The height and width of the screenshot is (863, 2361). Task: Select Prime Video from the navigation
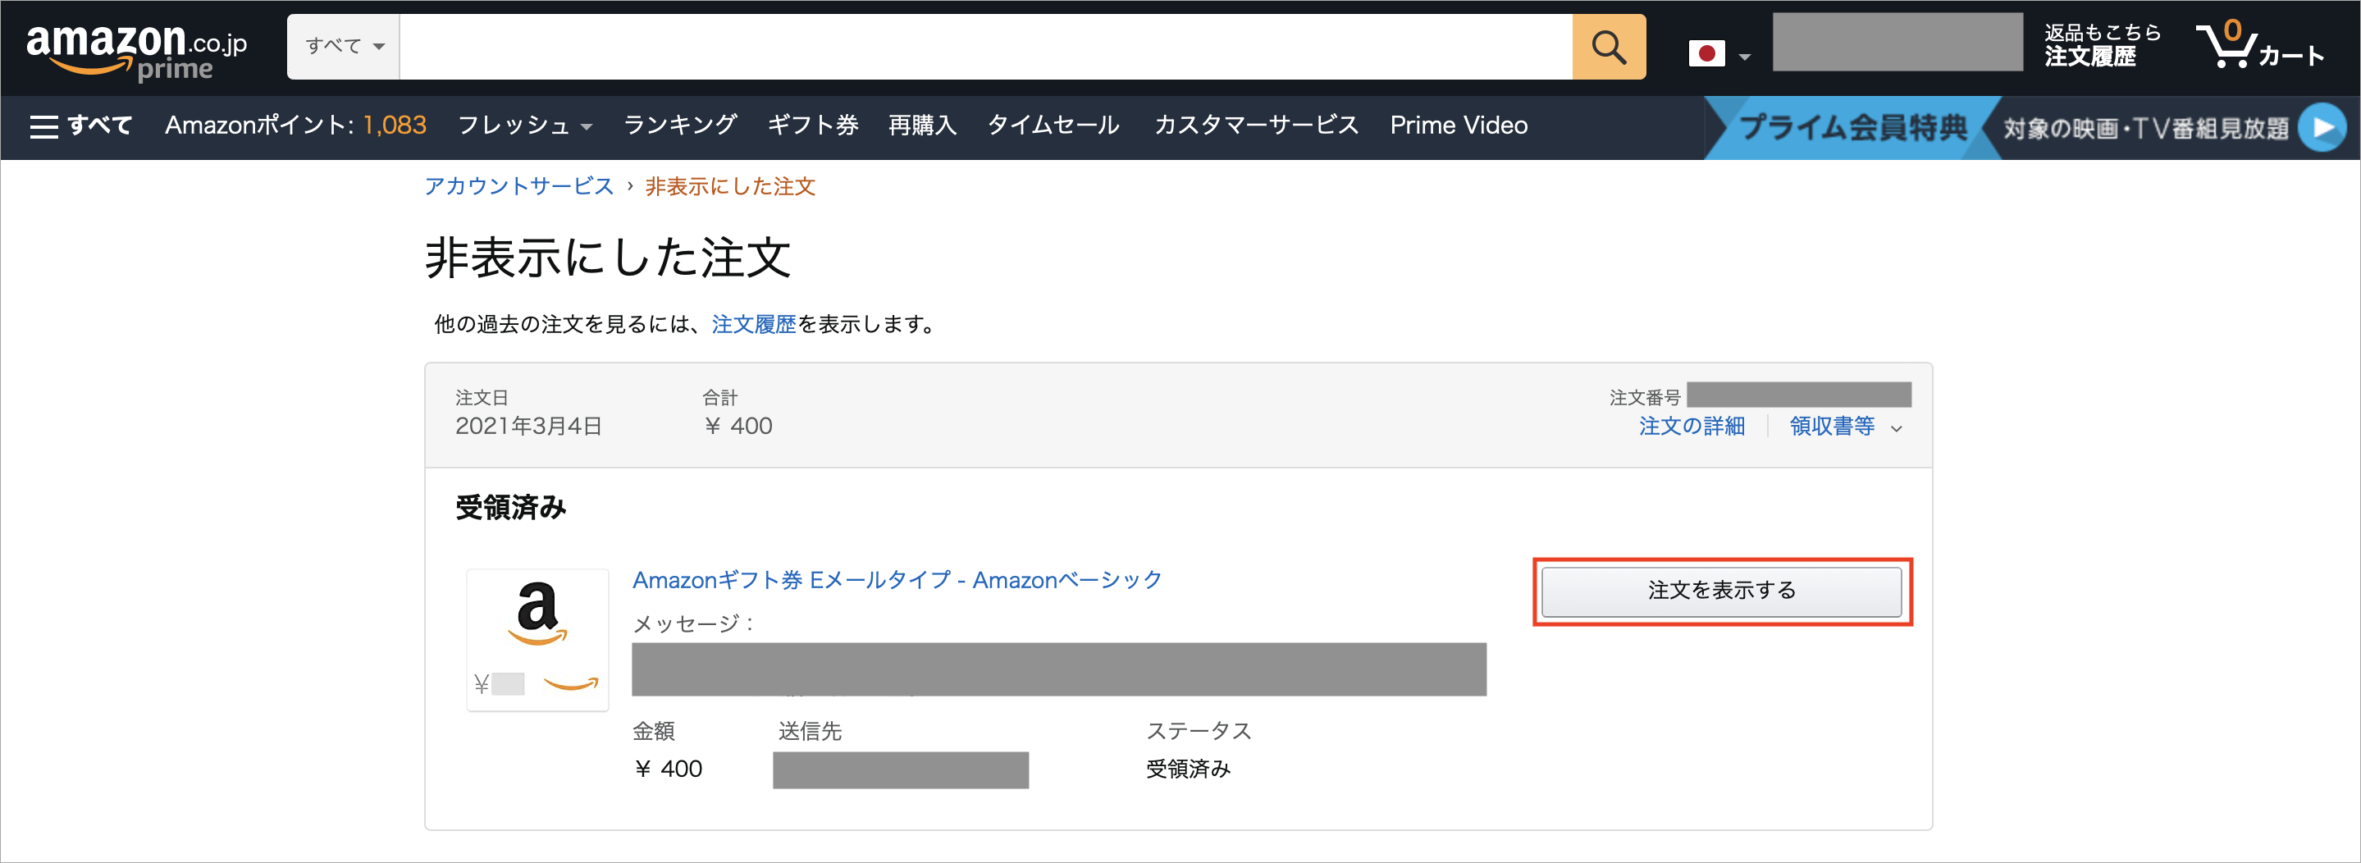[1459, 126]
